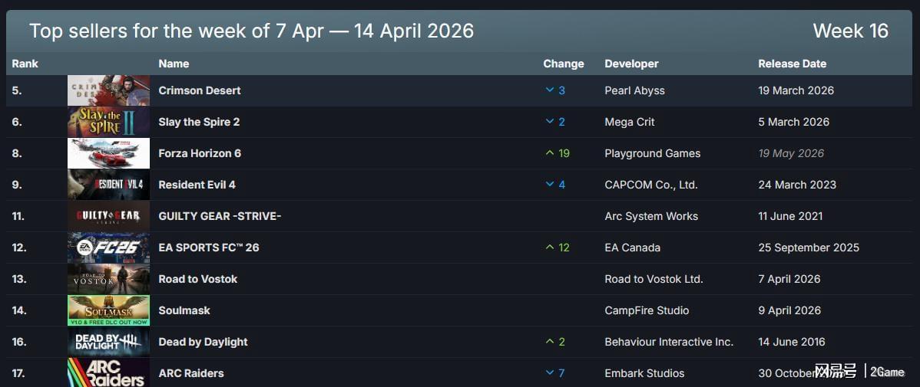Click Dead by Daylight's up 2 change
The image size is (920, 387).
click(x=555, y=342)
